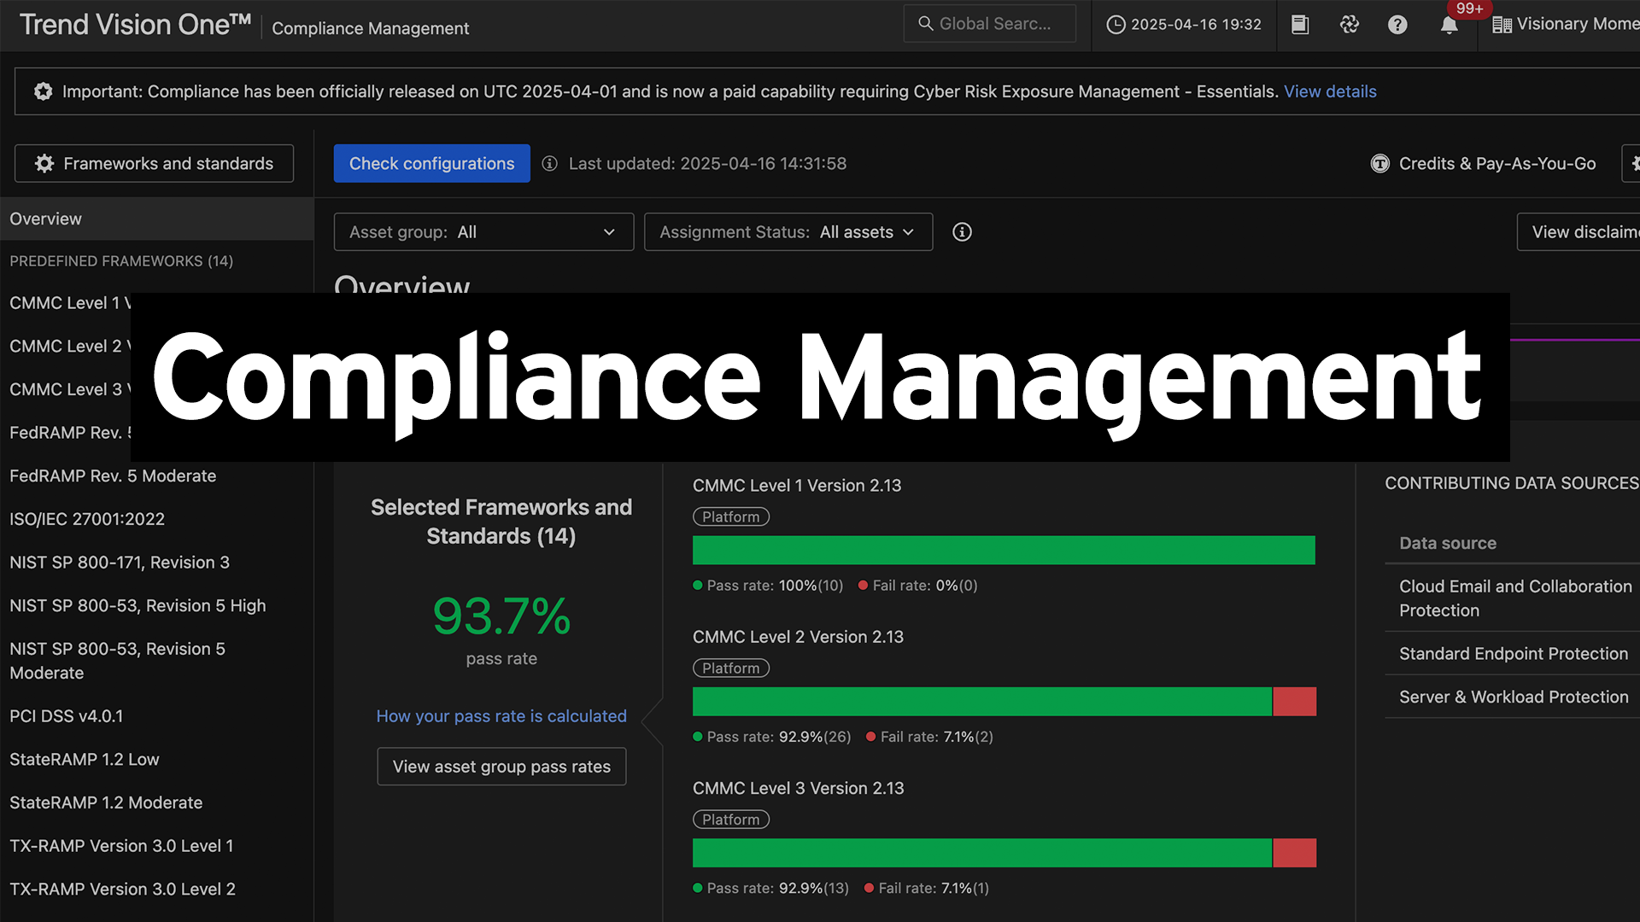Viewport: 1640px width, 922px height.
Task: Click the clock icon beside 2025-04-16 19:32
Action: 1116,25
